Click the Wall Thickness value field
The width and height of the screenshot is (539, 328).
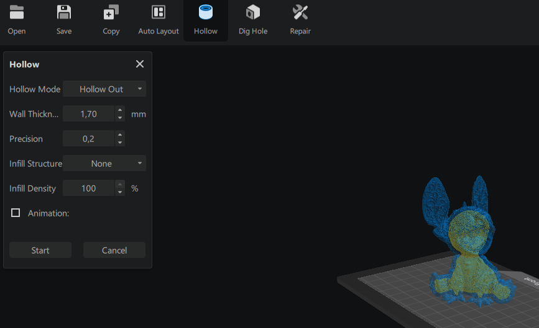tap(89, 114)
